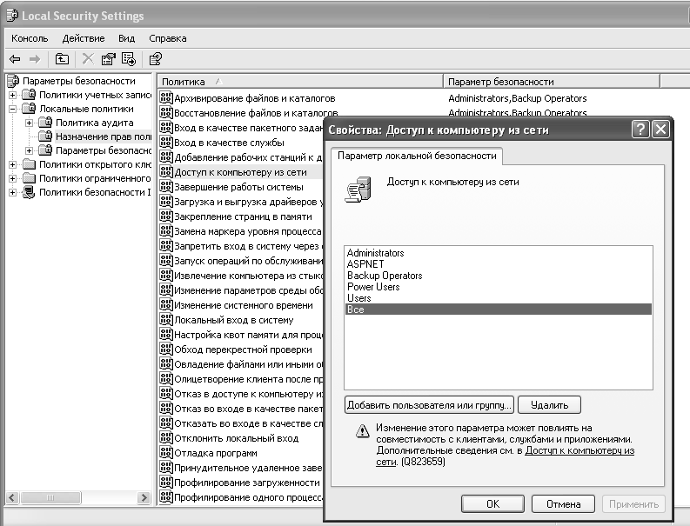Open the Справка menu
This screenshot has height=526, width=690.
(x=167, y=38)
